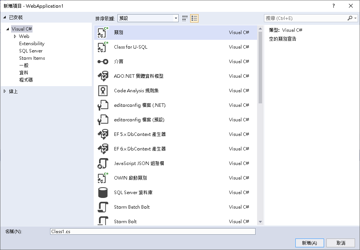Image resolution: width=360 pixels, height=250 pixels.
Task: Click the Class for U-SQL template icon
Action: pyautogui.click(x=103, y=47)
